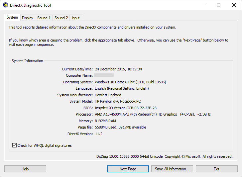Click the DxDiag 10.00.10586.0000 version text

point(130,156)
